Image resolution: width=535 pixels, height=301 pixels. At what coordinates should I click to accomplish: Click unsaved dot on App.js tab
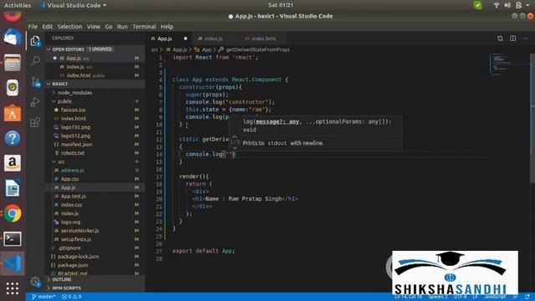186,38
